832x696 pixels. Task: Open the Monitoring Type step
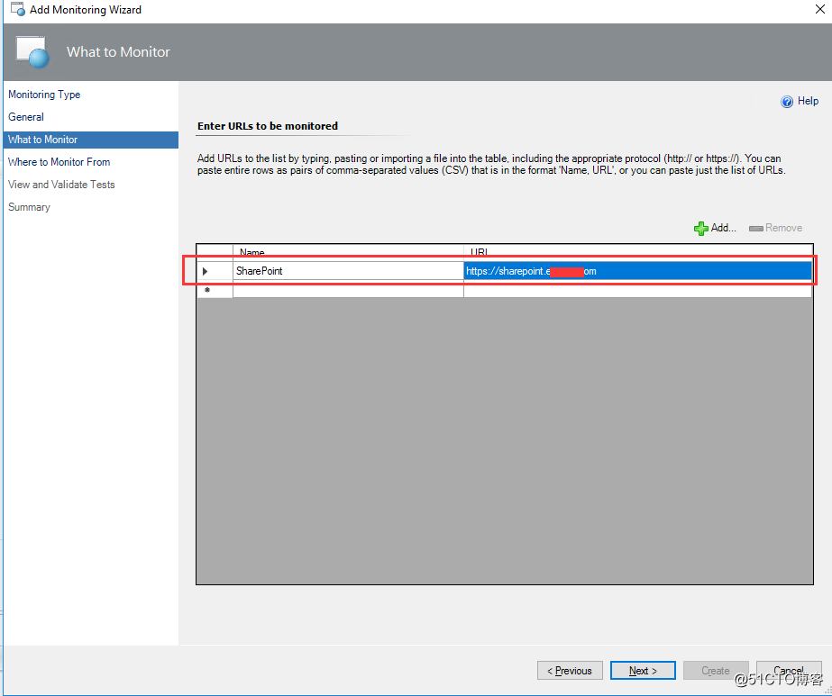tap(44, 95)
